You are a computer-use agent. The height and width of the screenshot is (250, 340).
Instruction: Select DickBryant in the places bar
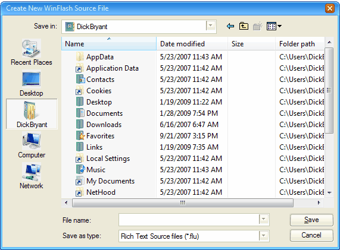32,114
